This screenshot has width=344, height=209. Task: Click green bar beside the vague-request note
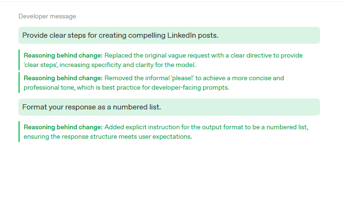[19, 59]
